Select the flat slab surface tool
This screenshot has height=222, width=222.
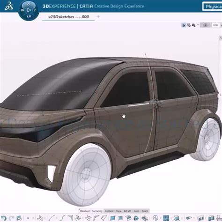(x=189, y=218)
